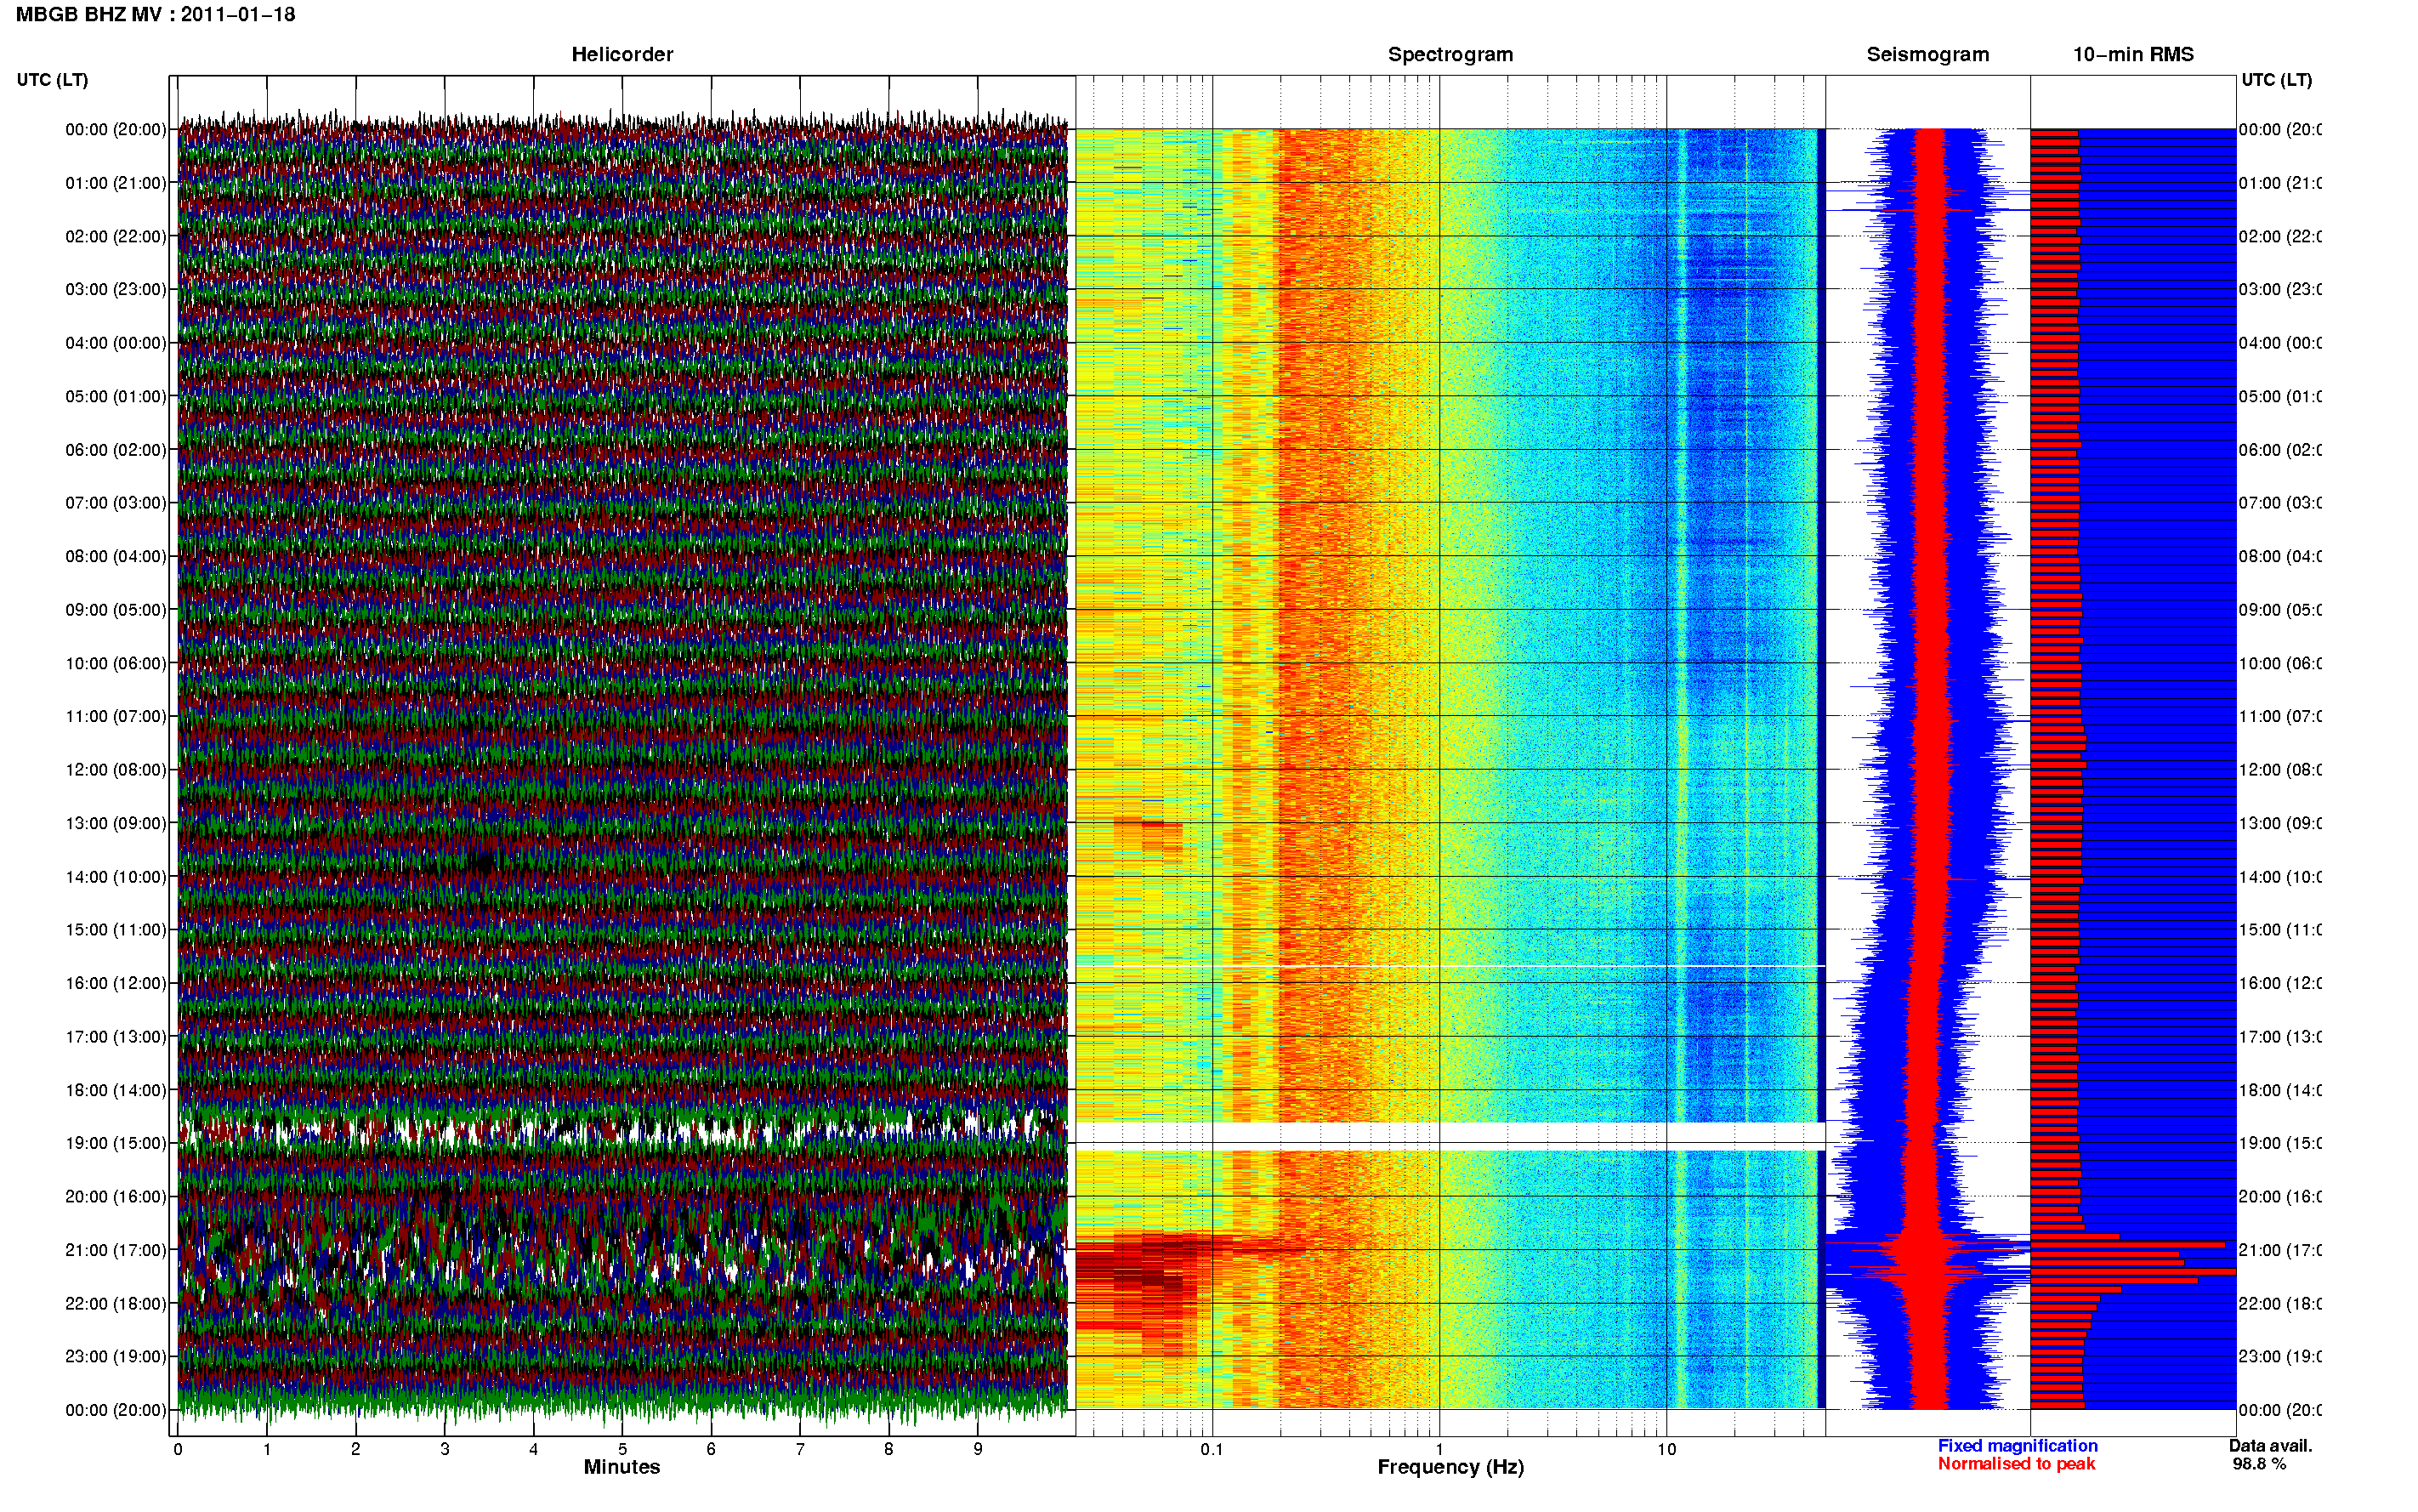Select the '18:00 (14:00)' helicorder time label

(x=116, y=1091)
